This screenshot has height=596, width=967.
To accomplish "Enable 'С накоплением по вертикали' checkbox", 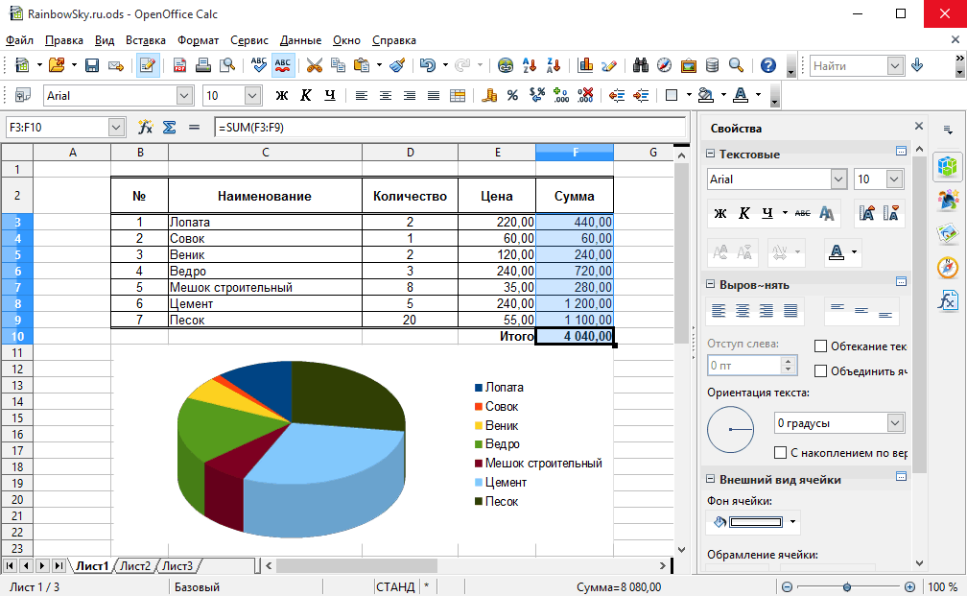I will click(x=780, y=453).
